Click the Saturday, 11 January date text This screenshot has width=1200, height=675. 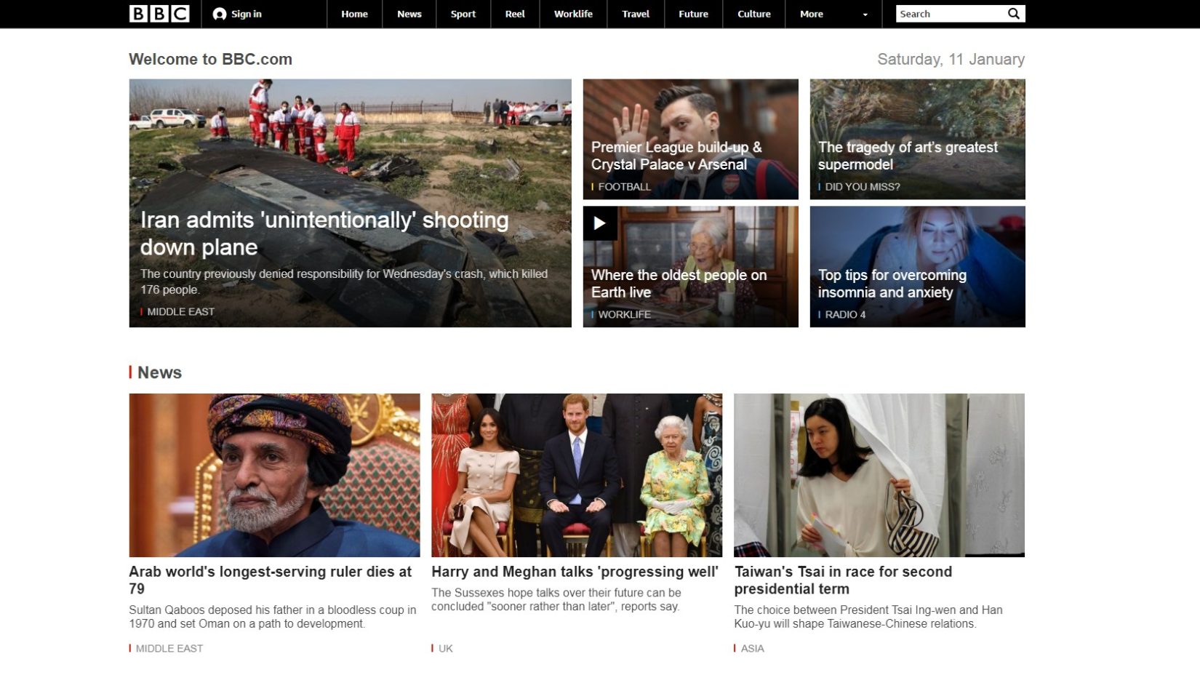point(951,59)
